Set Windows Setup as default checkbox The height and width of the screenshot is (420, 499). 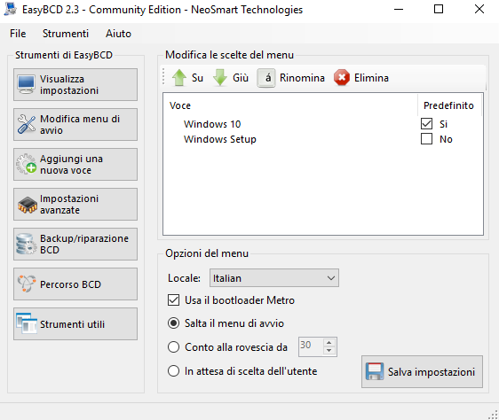click(426, 139)
